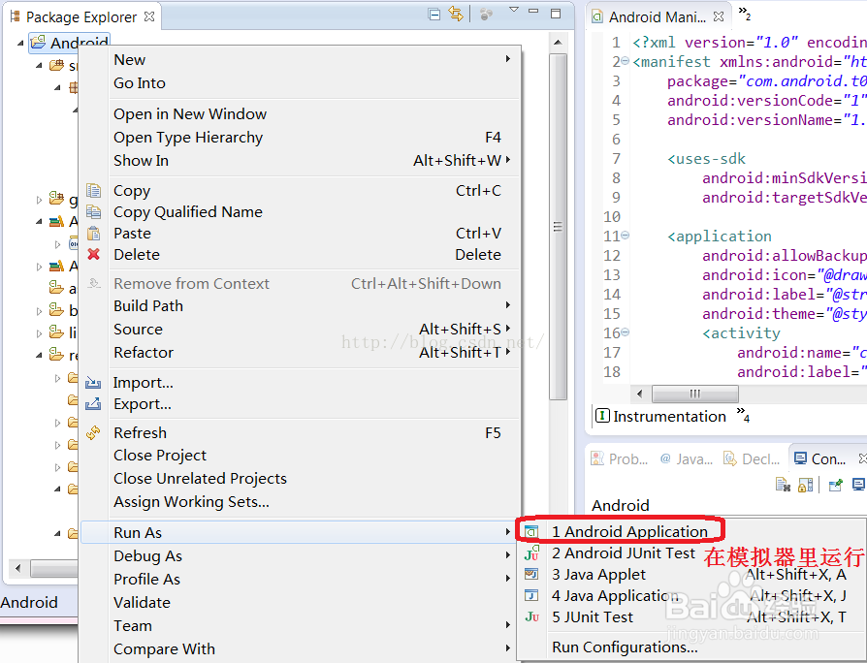Run as 4 Java Application

[x=691, y=595]
